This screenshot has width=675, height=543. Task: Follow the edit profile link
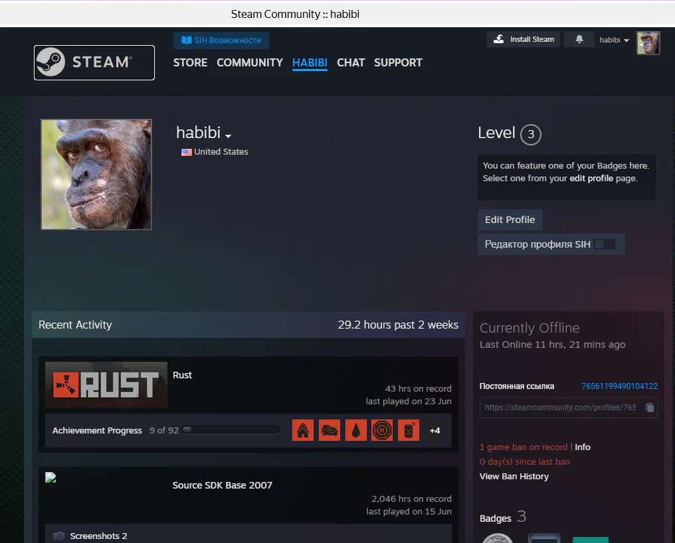pos(591,178)
